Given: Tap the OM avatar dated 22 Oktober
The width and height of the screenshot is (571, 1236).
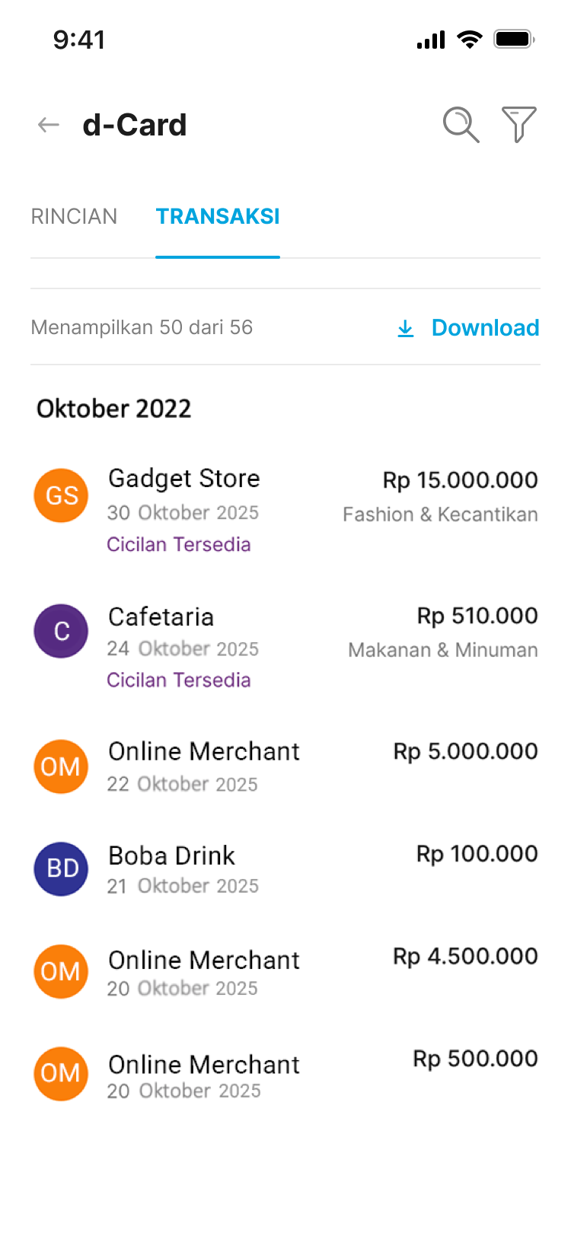Looking at the screenshot, I should (61, 766).
